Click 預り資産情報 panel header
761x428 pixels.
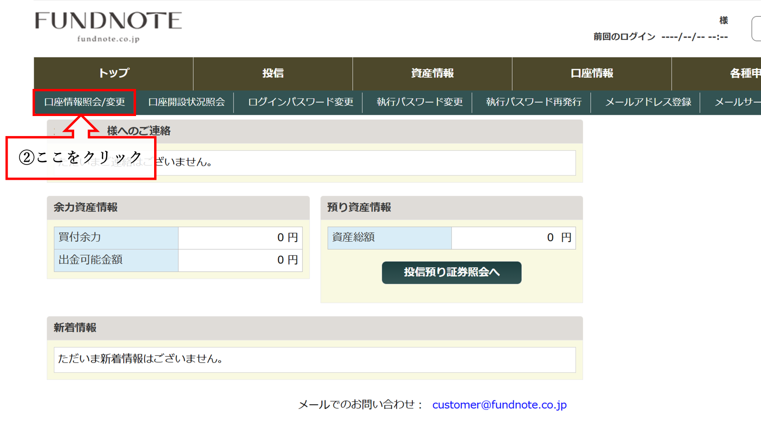[451, 208]
